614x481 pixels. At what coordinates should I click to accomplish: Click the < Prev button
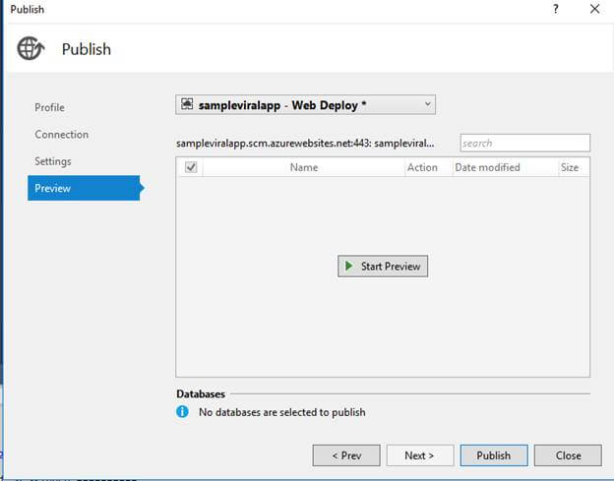(x=346, y=455)
